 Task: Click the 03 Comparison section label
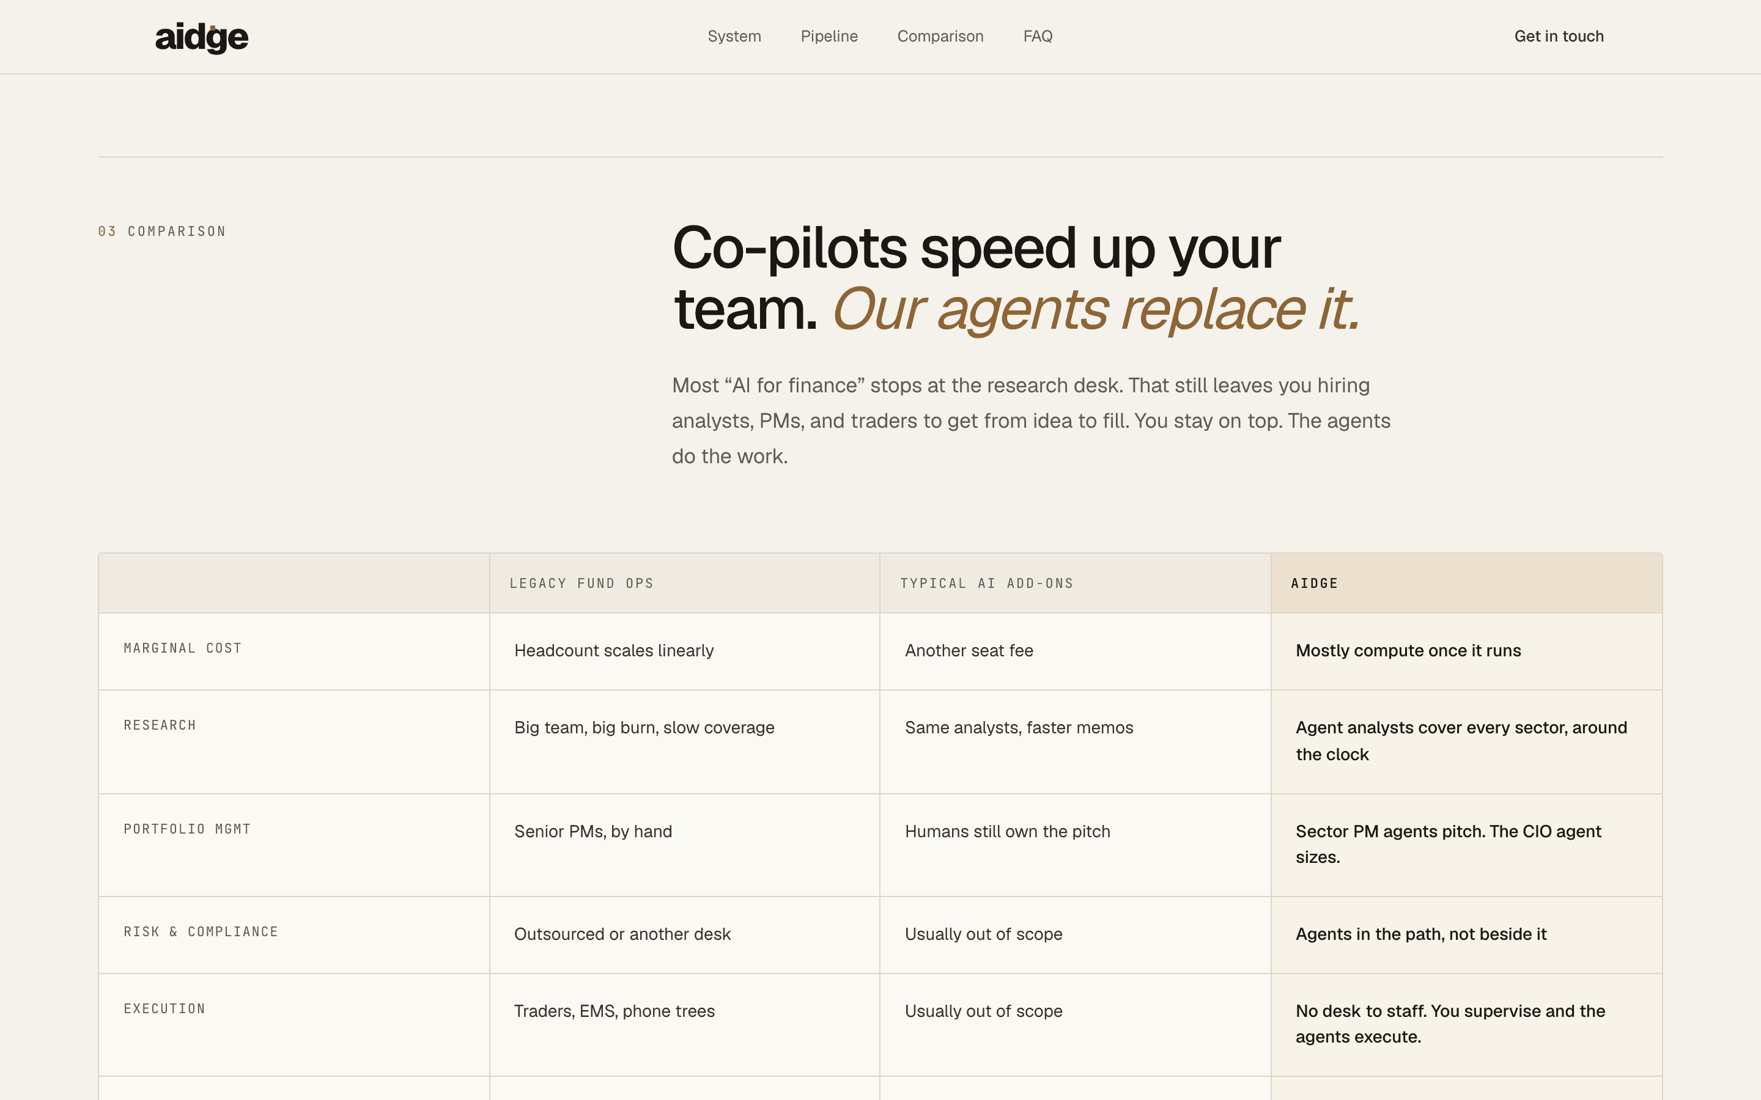pos(161,232)
